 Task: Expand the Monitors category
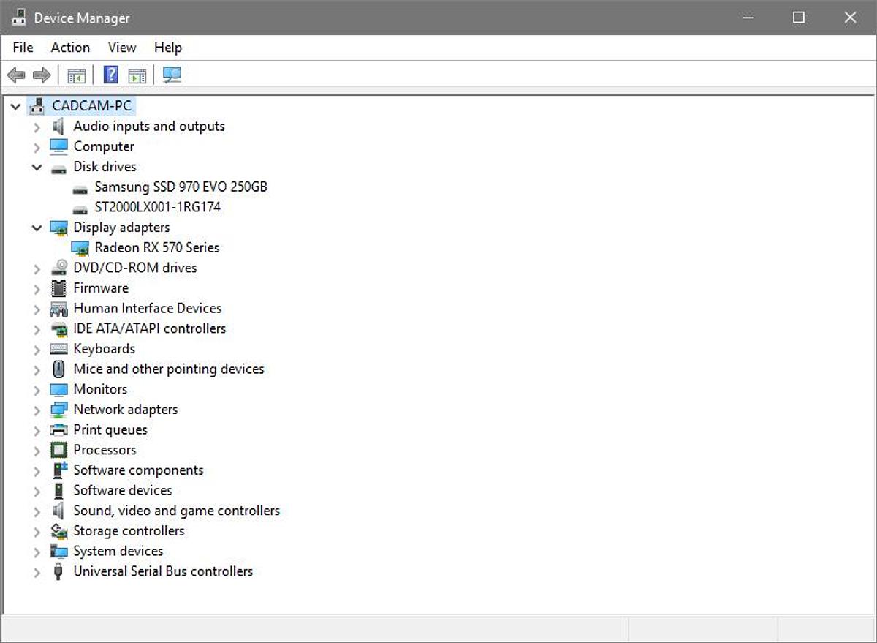pos(37,390)
